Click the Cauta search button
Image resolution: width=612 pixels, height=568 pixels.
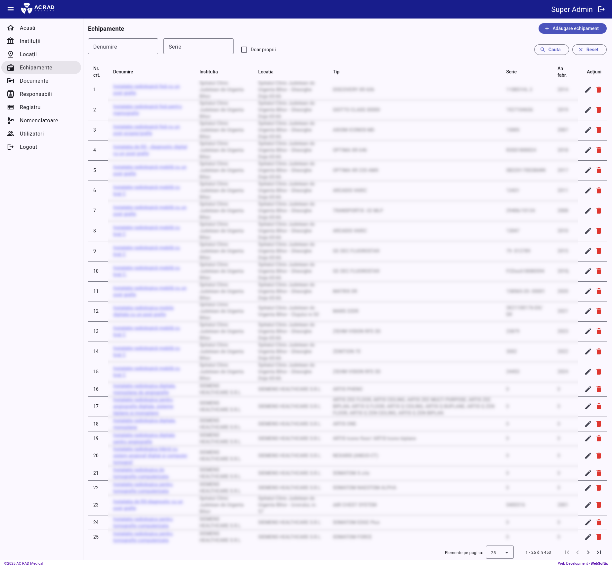click(x=551, y=50)
